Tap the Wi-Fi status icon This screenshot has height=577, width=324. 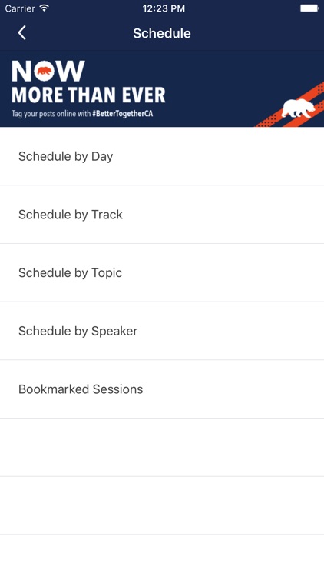click(45, 8)
